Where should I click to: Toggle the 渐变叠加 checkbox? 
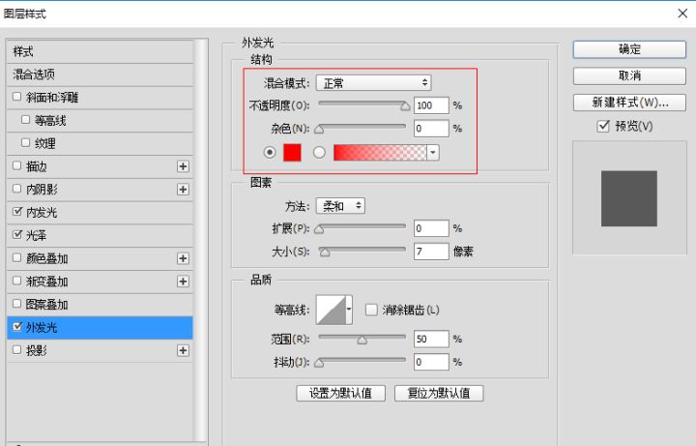coord(16,281)
